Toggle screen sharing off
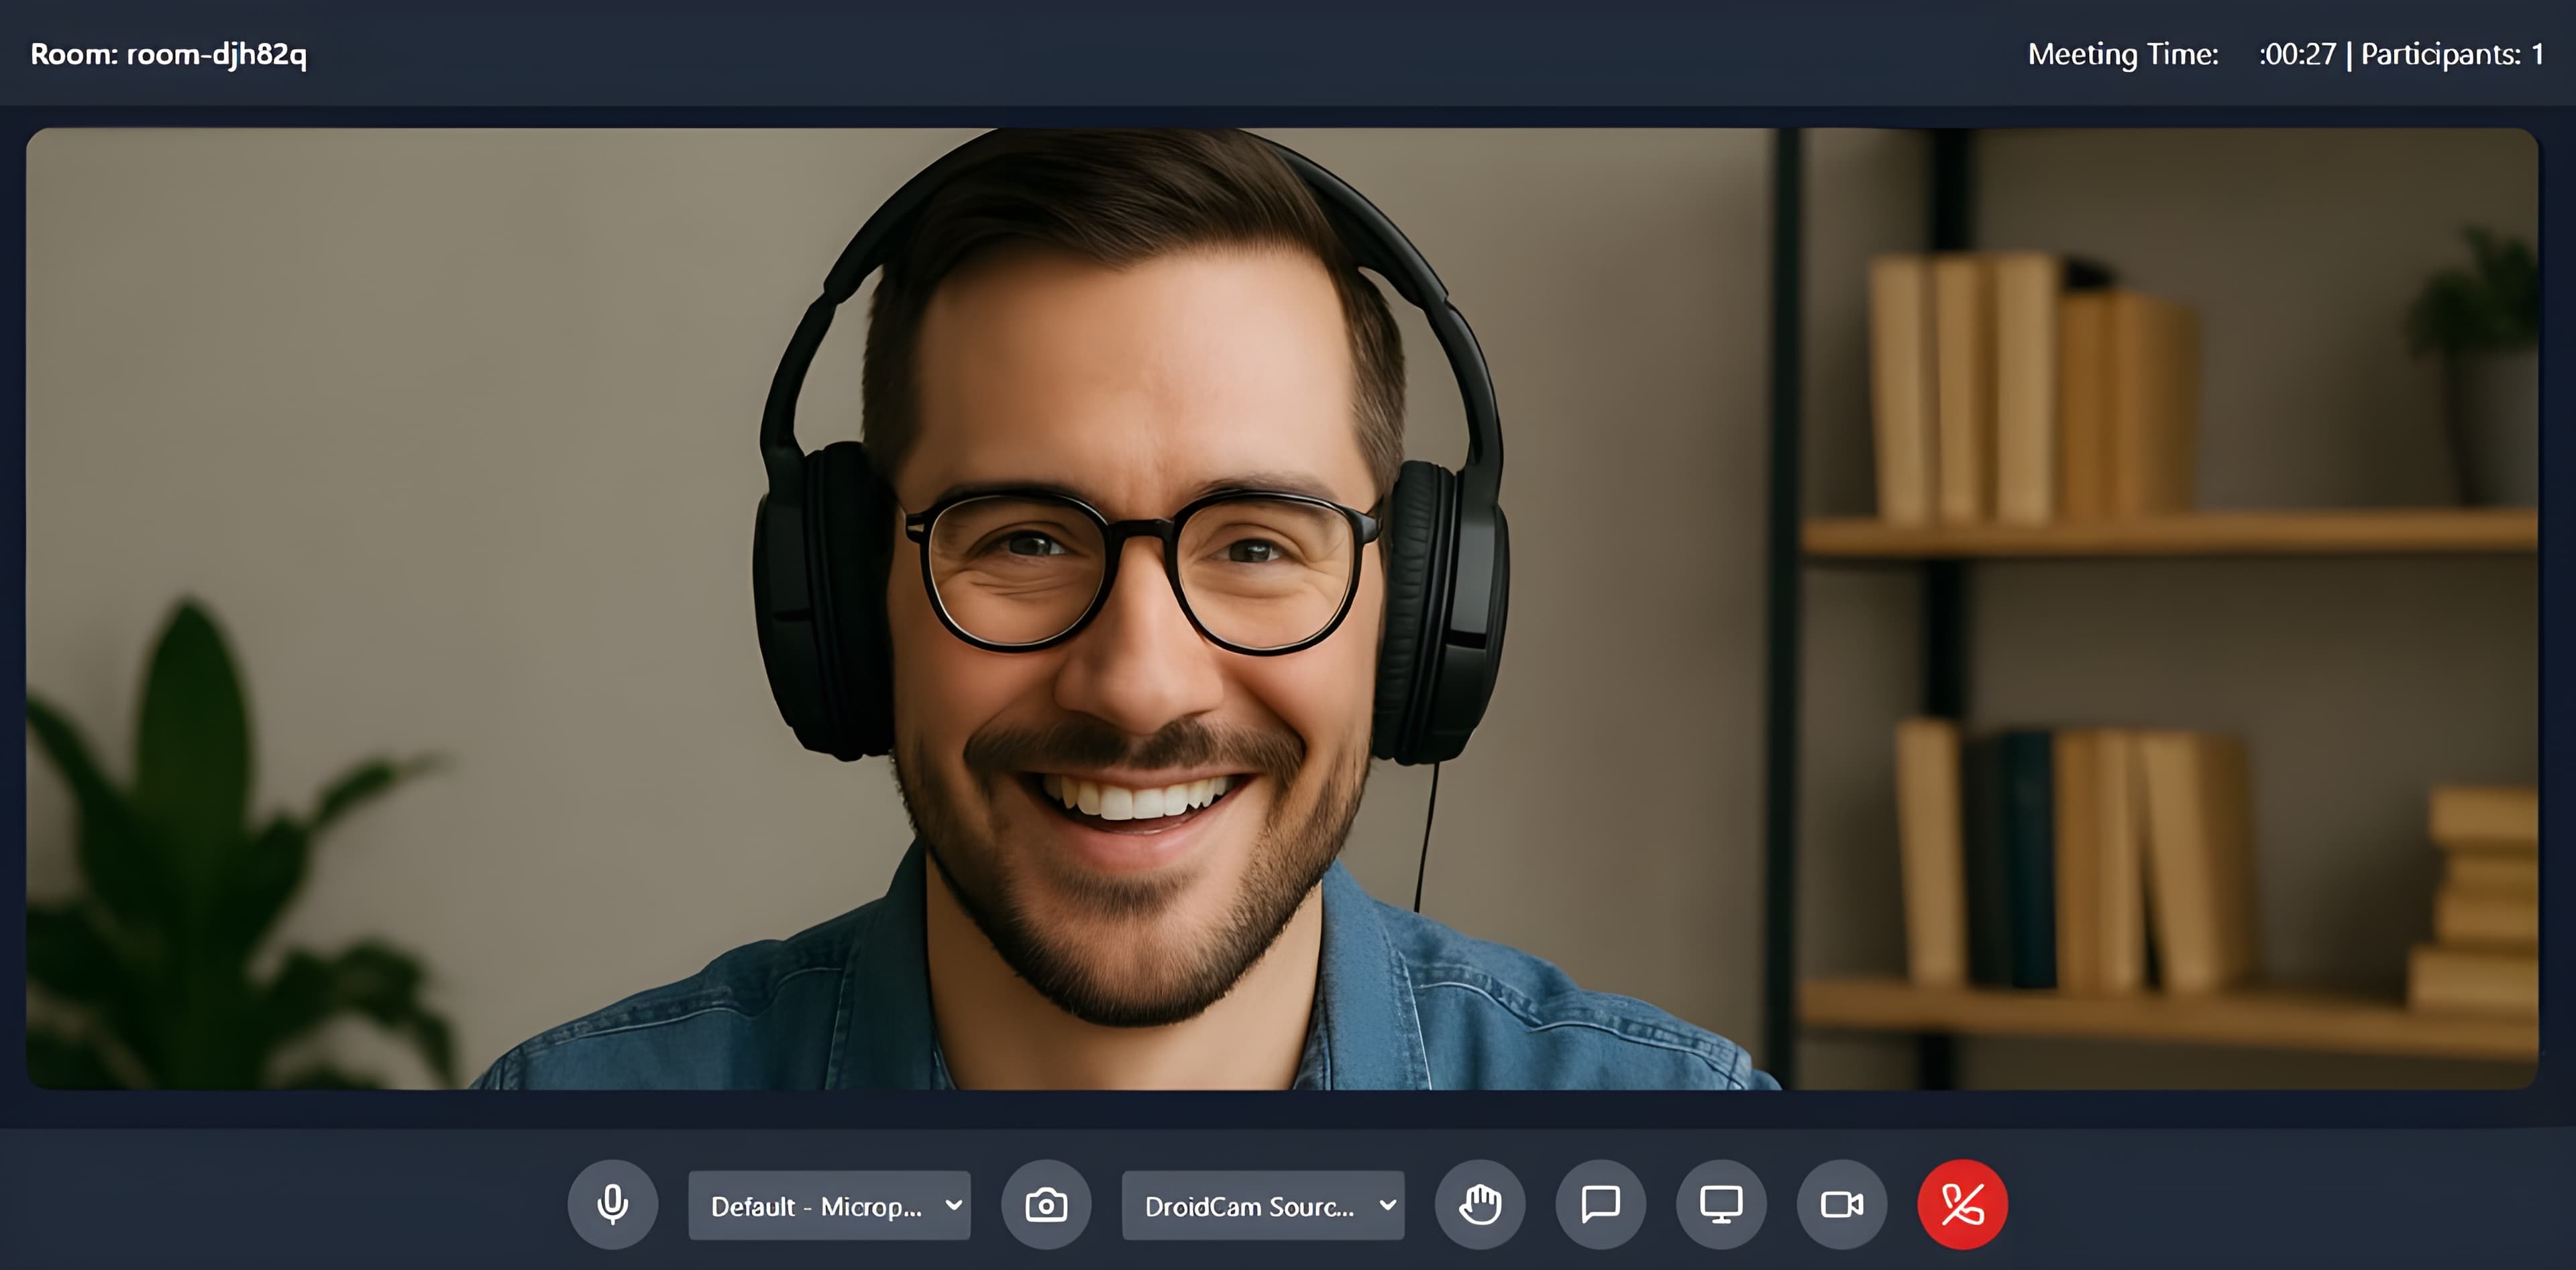The image size is (2576, 1270). click(x=1721, y=1205)
